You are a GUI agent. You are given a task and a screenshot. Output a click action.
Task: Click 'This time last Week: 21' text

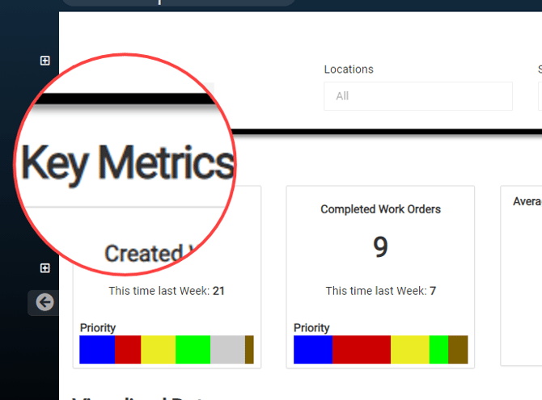167,291
